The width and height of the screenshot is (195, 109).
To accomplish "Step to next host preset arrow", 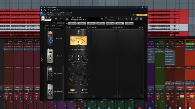I will pyautogui.click(x=52, y=13).
